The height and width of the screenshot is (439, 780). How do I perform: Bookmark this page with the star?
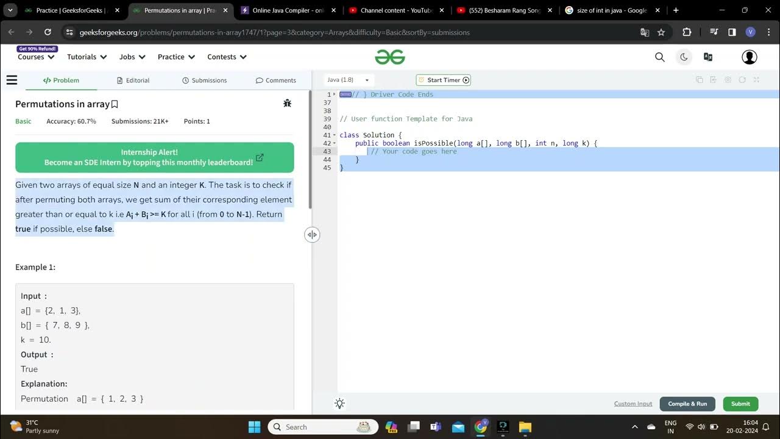tap(661, 32)
